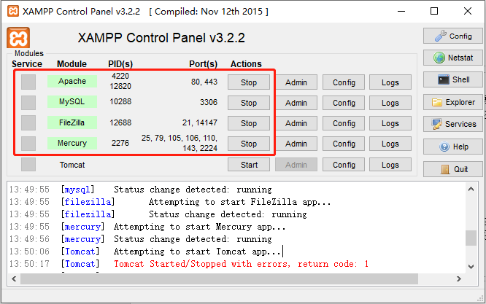
Task: Quit the XAMPP control panel
Action: coord(453,169)
